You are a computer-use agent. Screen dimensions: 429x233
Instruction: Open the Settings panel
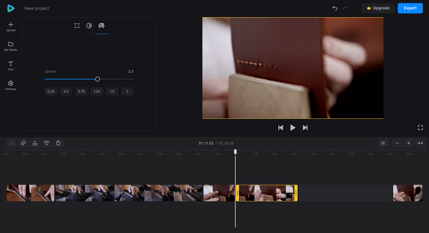[11, 86]
